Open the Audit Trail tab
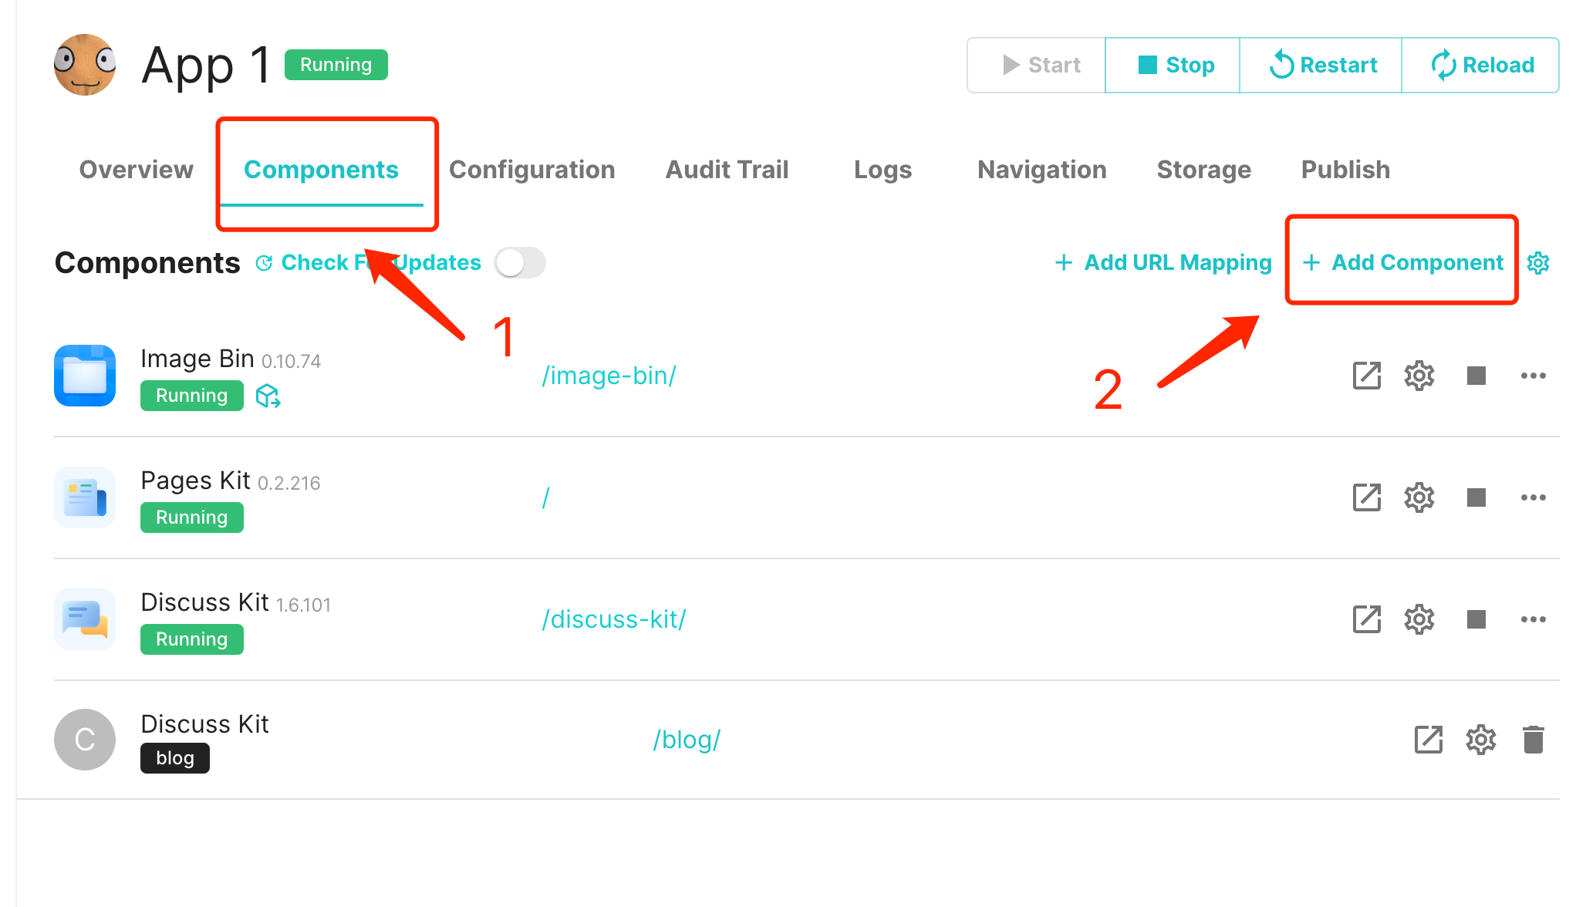This screenshot has height=907, width=1586. coord(727,170)
